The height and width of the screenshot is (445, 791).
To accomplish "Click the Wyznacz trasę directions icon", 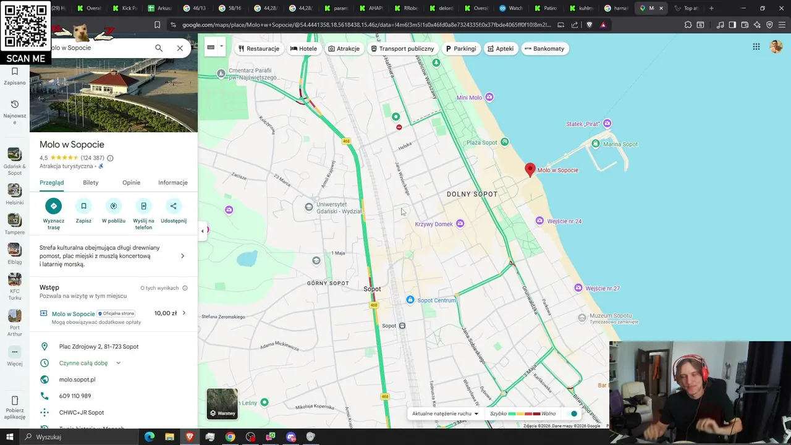I will point(54,206).
